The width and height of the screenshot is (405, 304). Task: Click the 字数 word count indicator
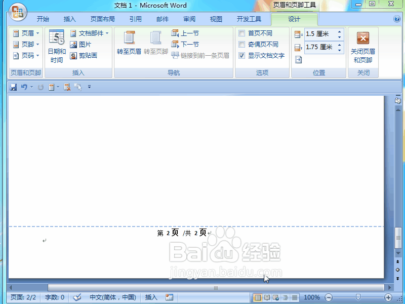point(54,297)
